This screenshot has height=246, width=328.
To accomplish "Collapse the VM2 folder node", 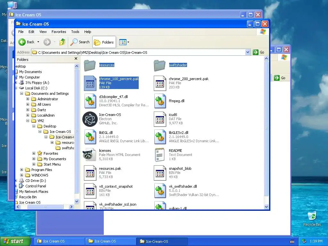I will pyautogui.click(x=28, y=121).
